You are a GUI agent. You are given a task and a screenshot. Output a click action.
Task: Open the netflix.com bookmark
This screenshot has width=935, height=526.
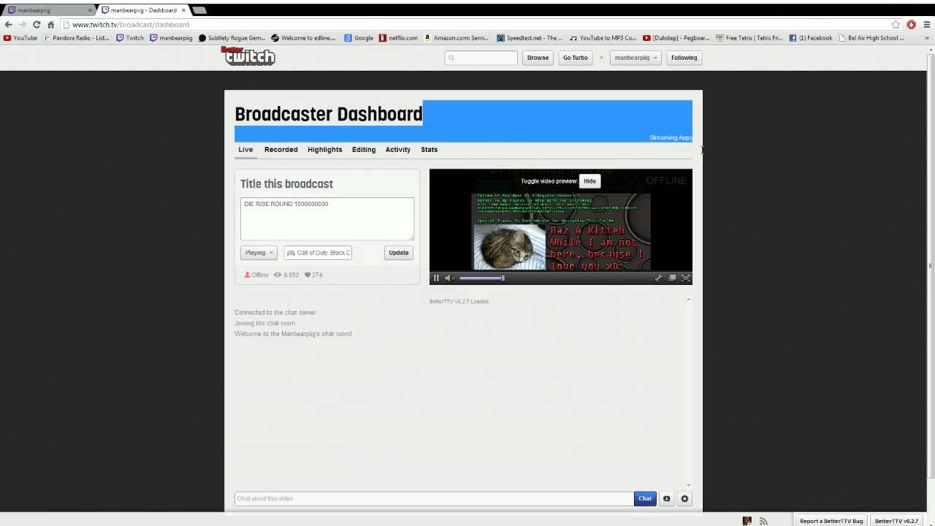399,38
